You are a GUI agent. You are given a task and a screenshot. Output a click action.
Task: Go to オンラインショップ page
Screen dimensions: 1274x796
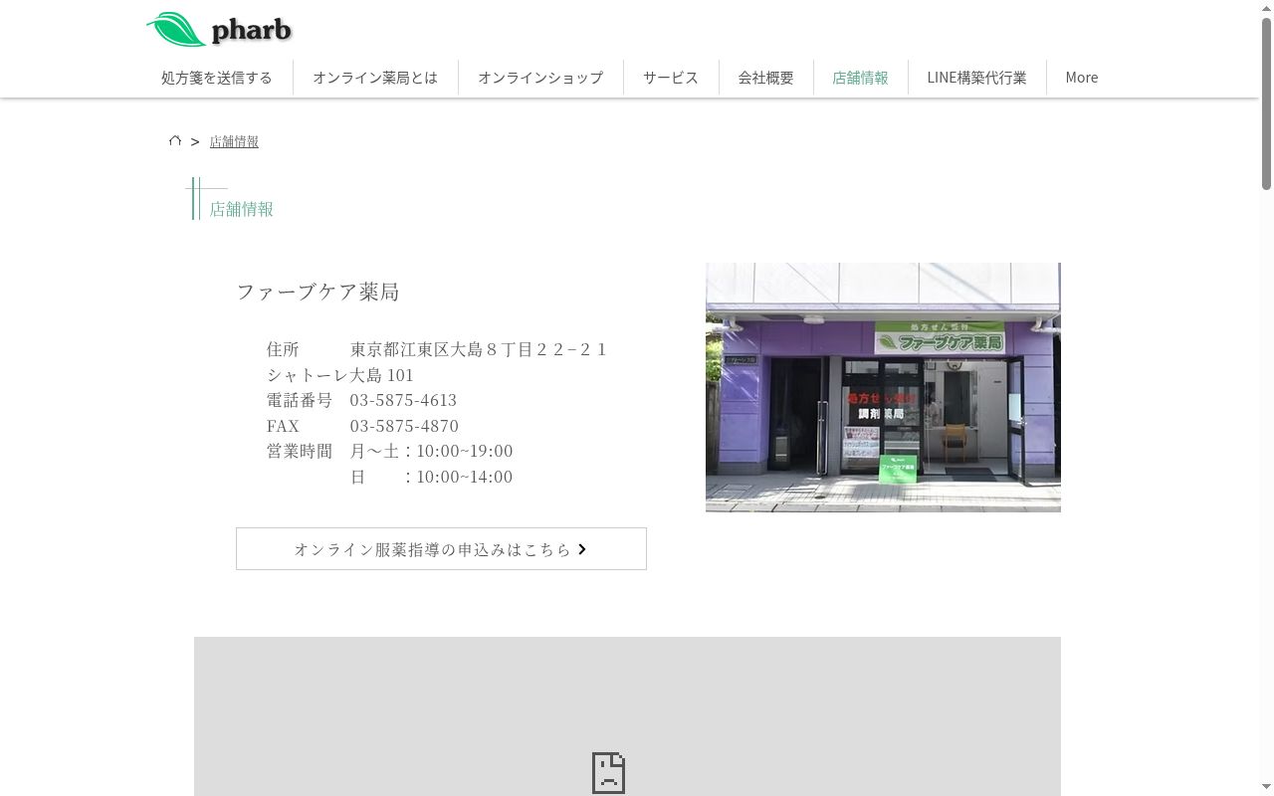(540, 78)
